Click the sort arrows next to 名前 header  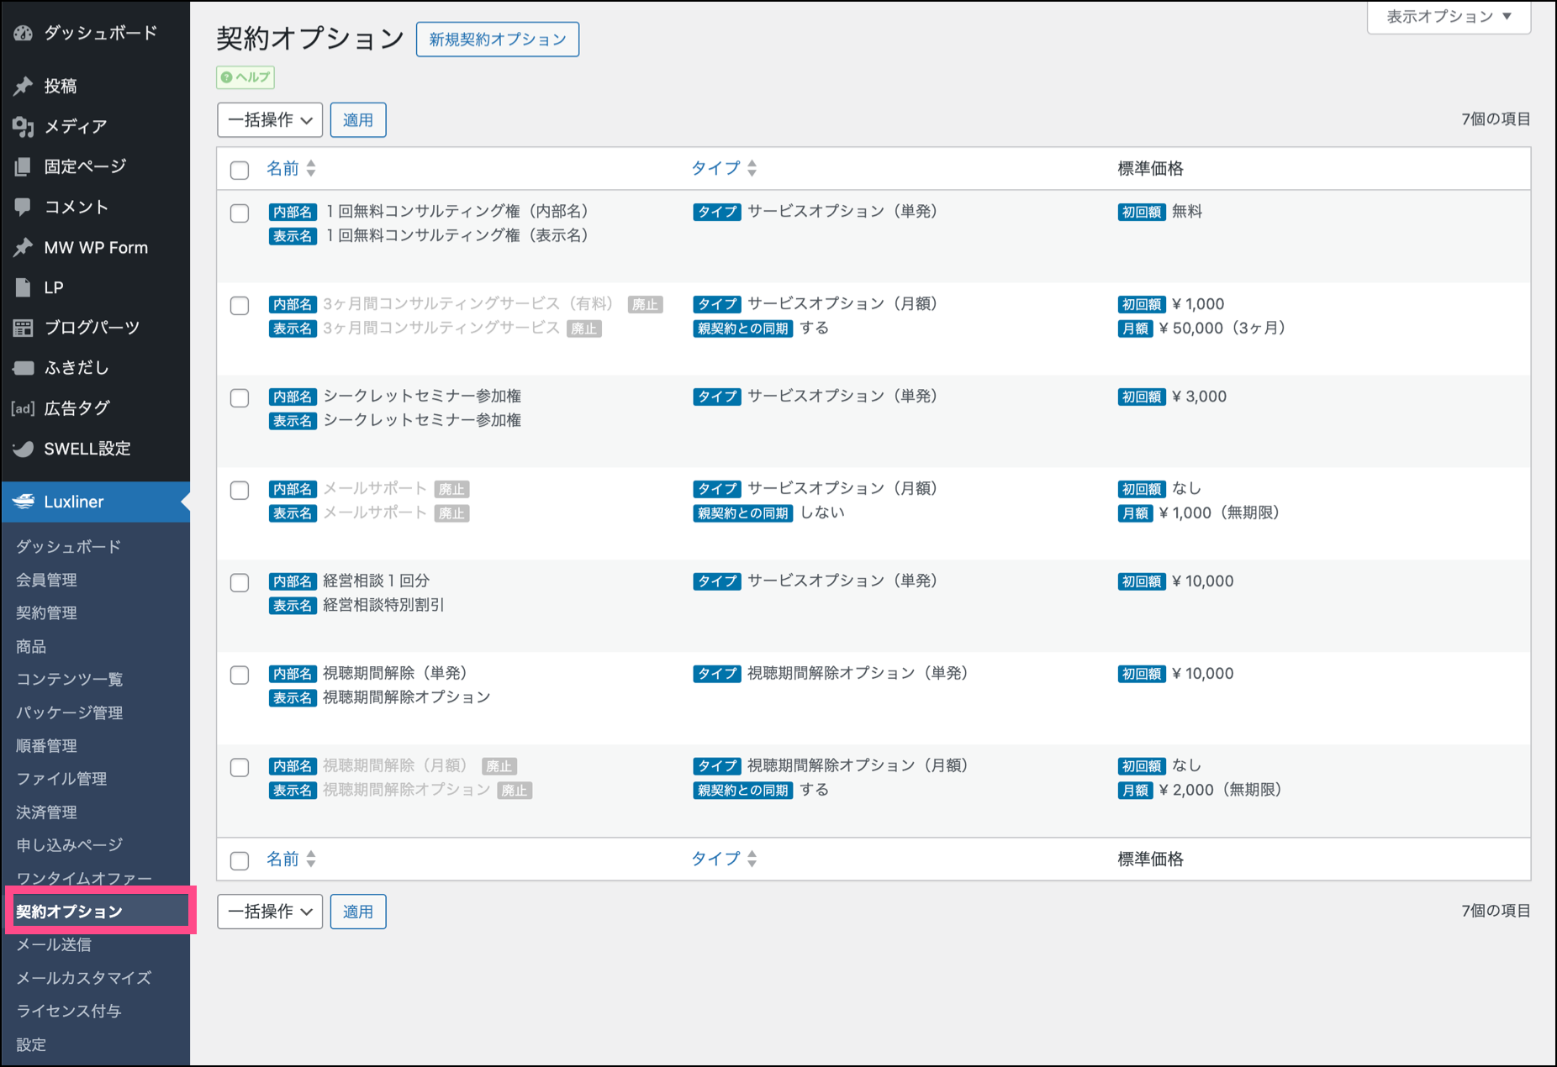coord(311,169)
